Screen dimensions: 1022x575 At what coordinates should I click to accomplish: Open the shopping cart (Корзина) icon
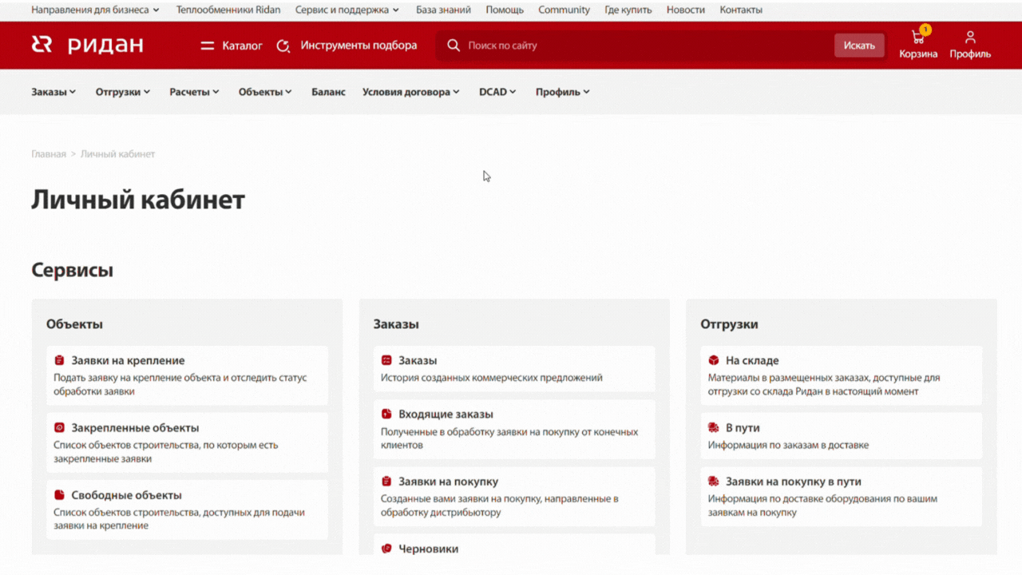(918, 38)
